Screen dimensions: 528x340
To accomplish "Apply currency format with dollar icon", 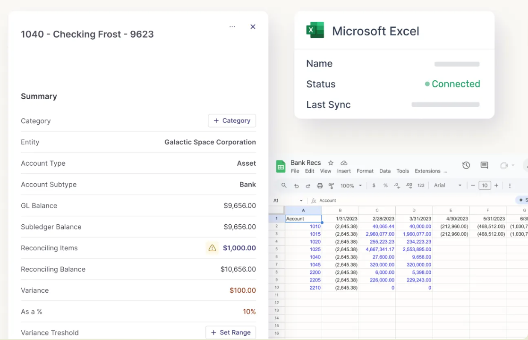I will point(374,186).
